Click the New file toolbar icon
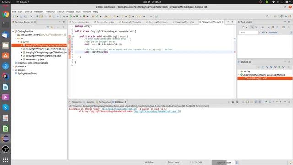The image size is (293, 165). point(14,16)
